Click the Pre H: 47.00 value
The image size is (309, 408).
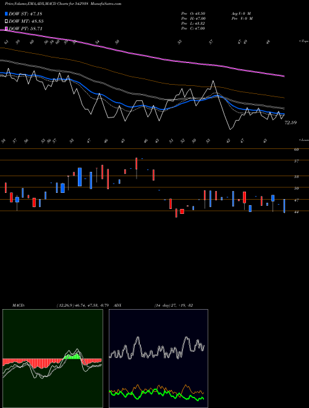(193, 19)
